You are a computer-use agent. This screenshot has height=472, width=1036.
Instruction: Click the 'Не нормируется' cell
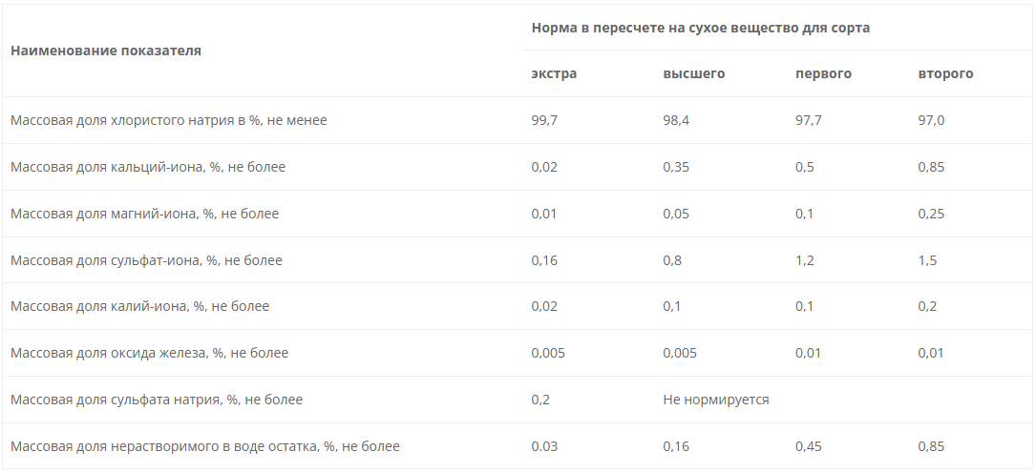[716, 400]
